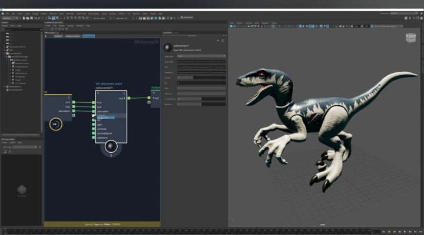
Task: Click the Undo arrow icon
Action: [x=35, y=18]
